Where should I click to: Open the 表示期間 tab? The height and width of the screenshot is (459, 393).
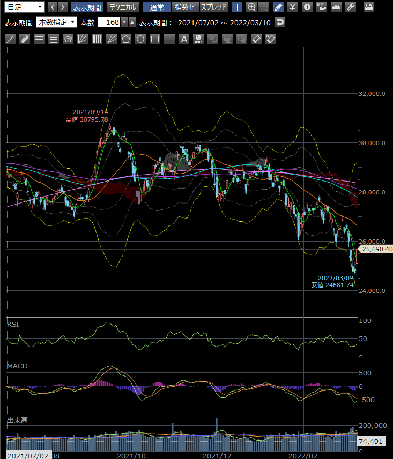coord(87,7)
